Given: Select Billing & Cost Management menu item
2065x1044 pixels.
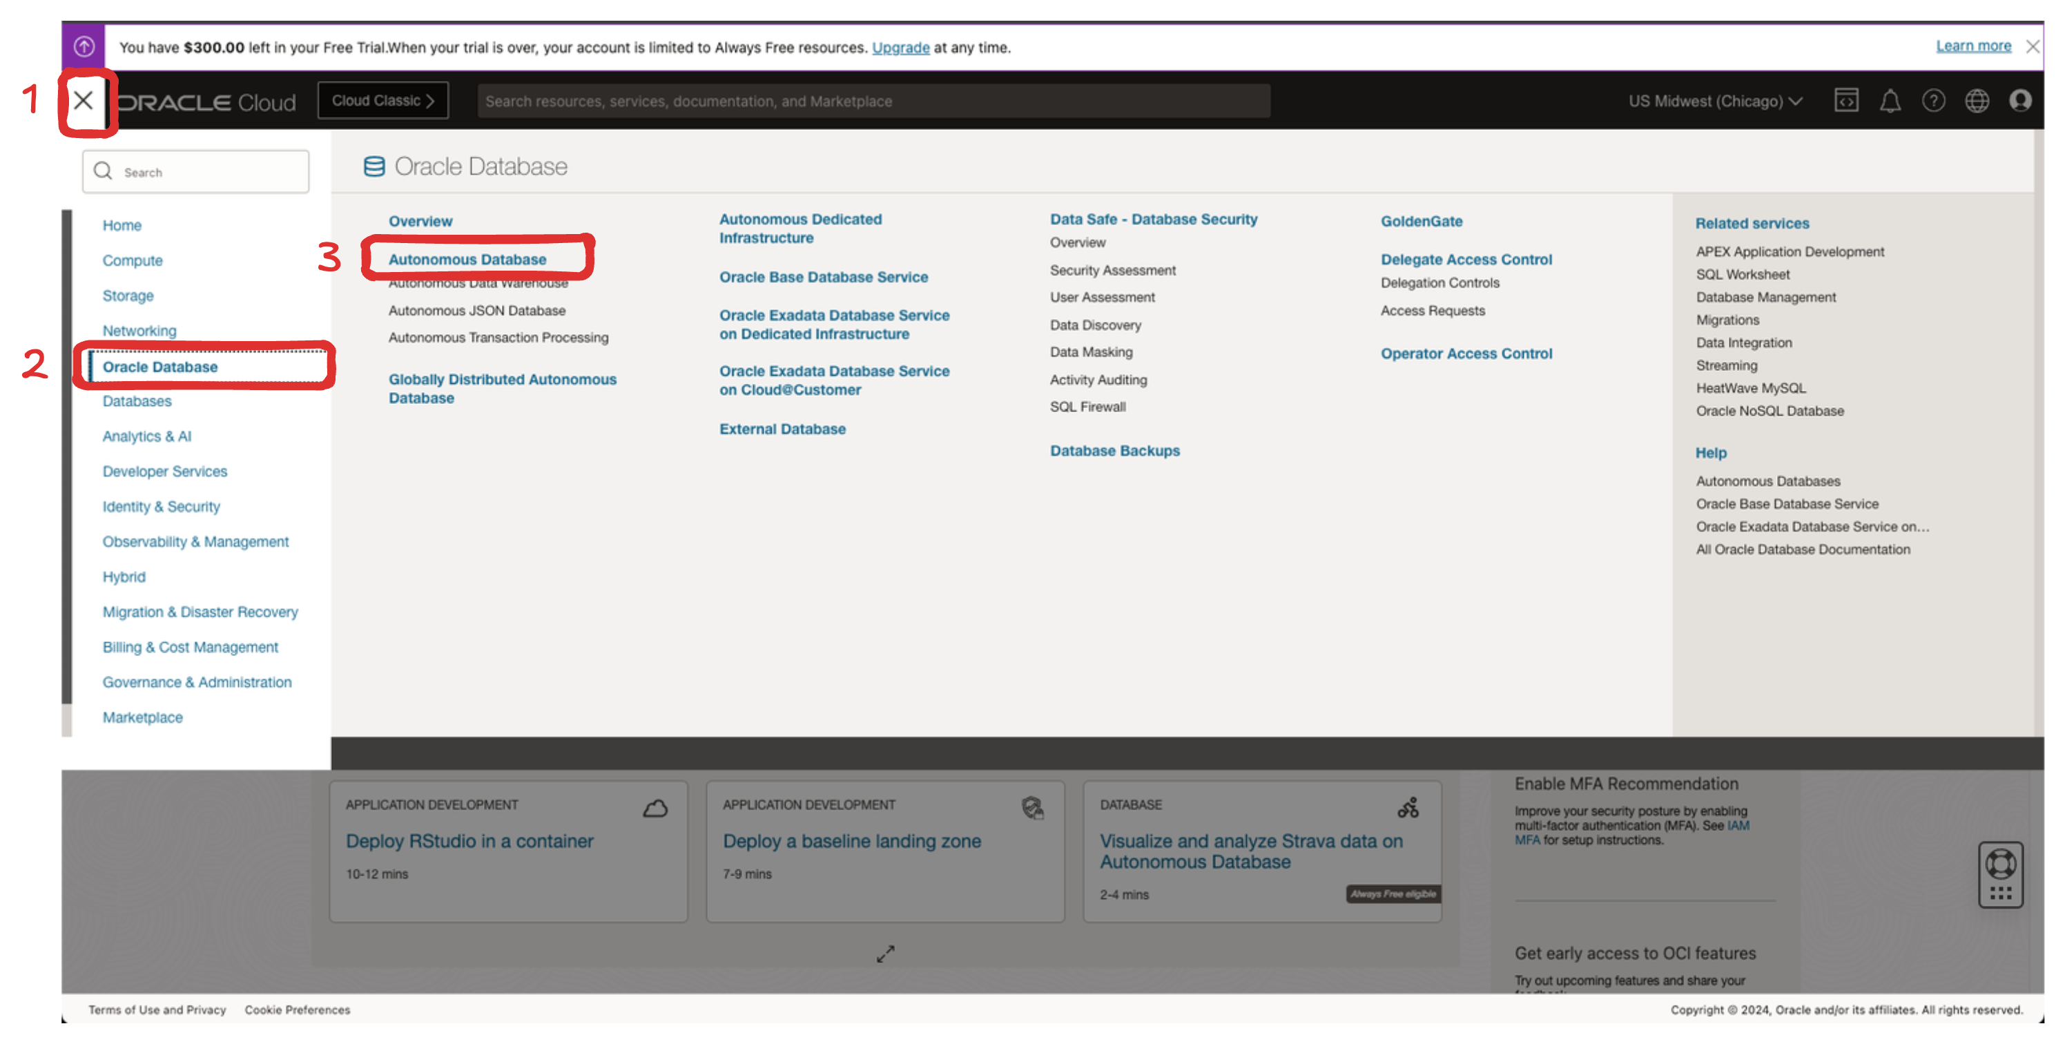Looking at the screenshot, I should pyautogui.click(x=190, y=647).
